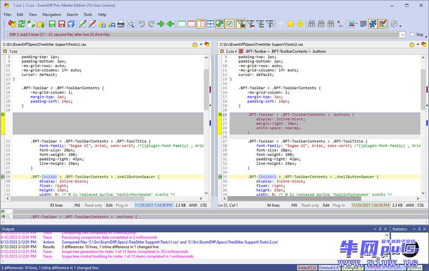Image resolution: width=429 pixels, height=271 pixels.
Task: Open the Tools menu
Action: (x=88, y=15)
